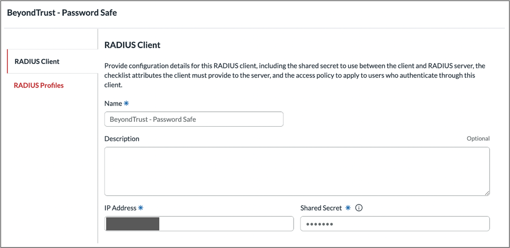Click the BeyondTrust - Password Safe page title
The image size is (510, 248).
62,13
